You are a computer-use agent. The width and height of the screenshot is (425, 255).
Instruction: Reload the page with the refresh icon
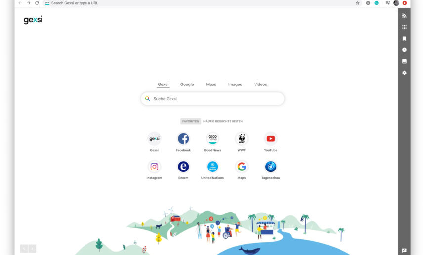pyautogui.click(x=37, y=3)
